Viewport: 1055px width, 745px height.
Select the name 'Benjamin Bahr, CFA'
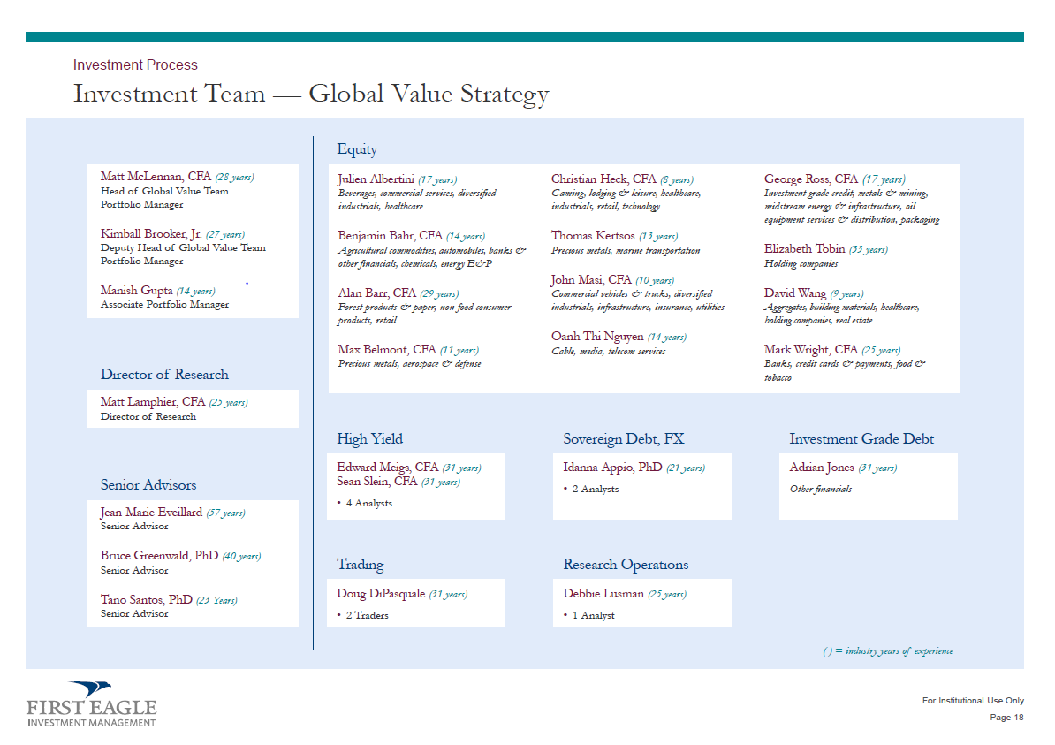(391, 236)
